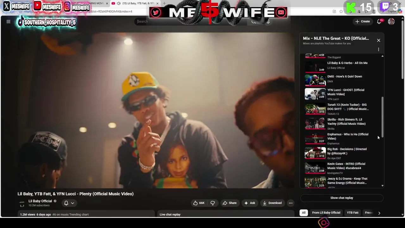This screenshot has height=228, width=405.
Task: Click the 10.2M subscribers text
Action: [39, 206]
